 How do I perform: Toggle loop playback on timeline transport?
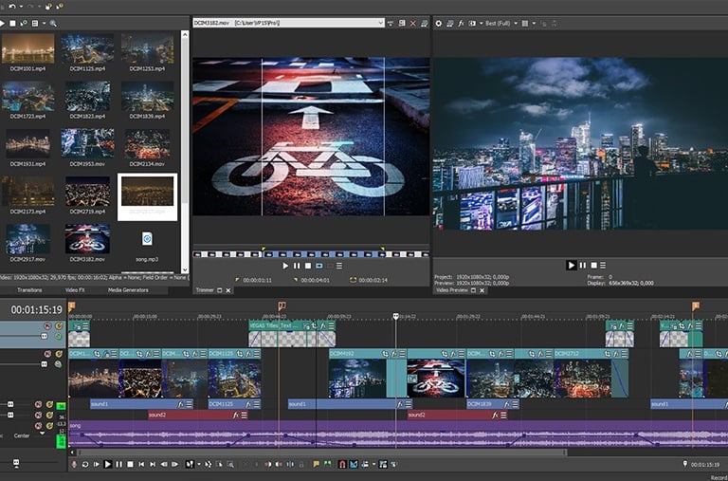click(85, 464)
